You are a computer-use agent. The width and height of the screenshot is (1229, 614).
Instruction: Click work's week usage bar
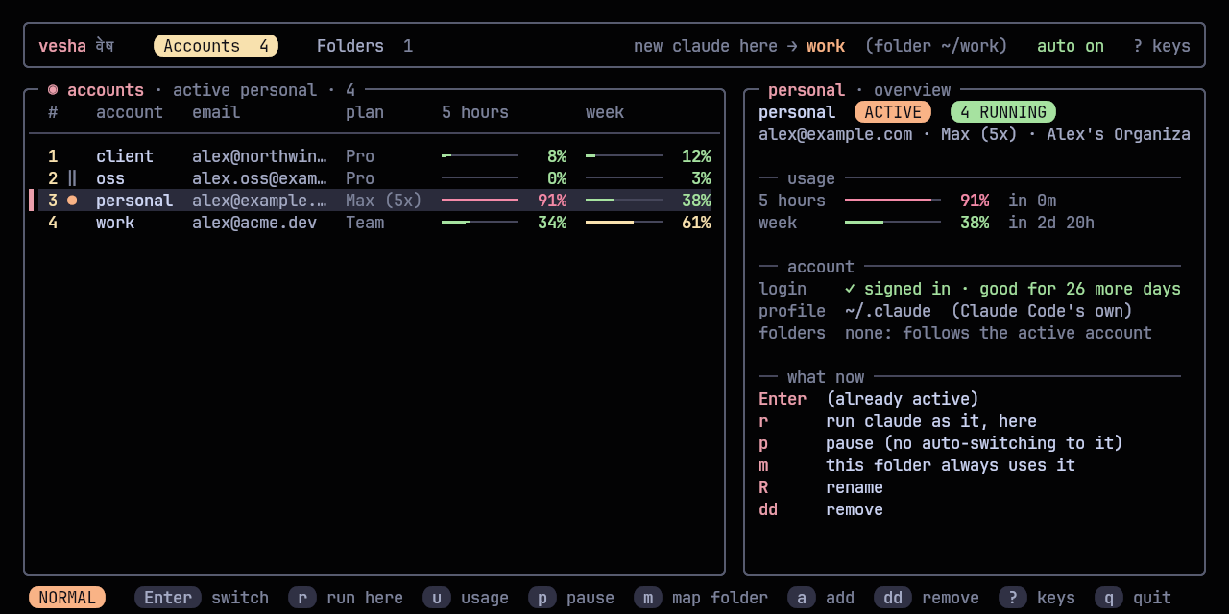click(624, 223)
